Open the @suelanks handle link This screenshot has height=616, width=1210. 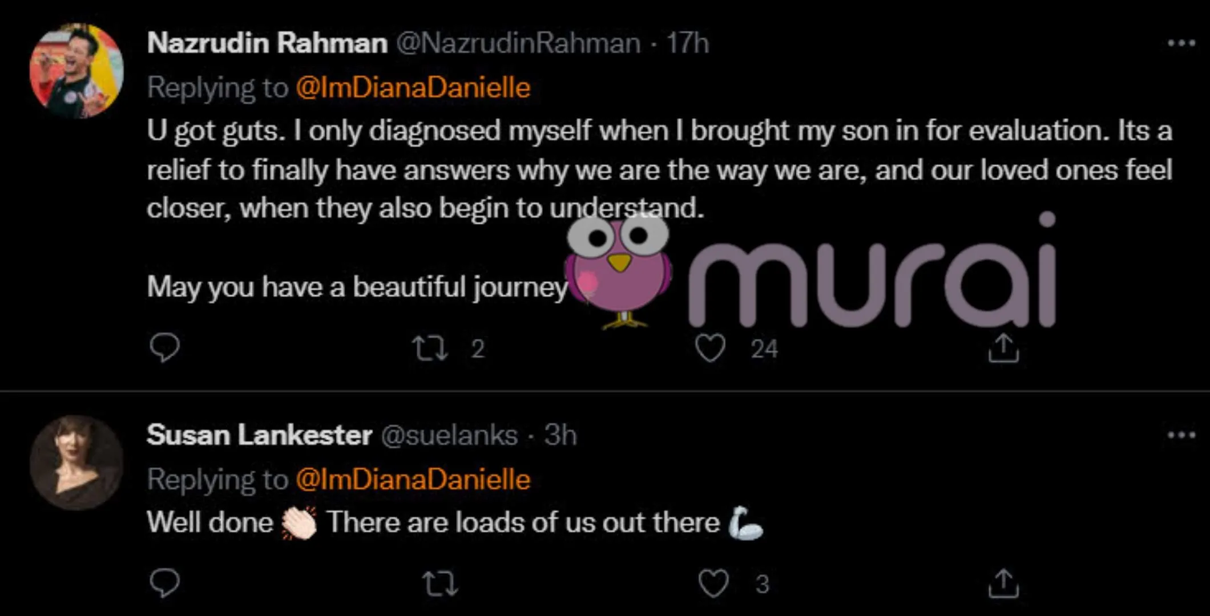tap(449, 435)
